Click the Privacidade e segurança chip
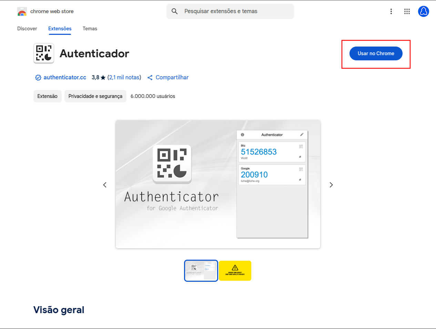 click(x=95, y=96)
